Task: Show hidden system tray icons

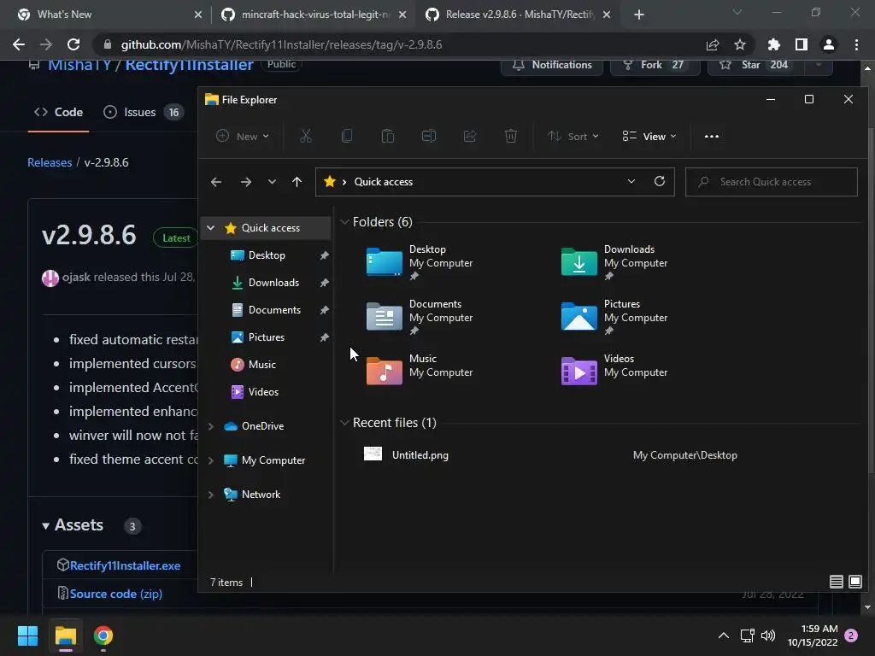Action: [723, 635]
